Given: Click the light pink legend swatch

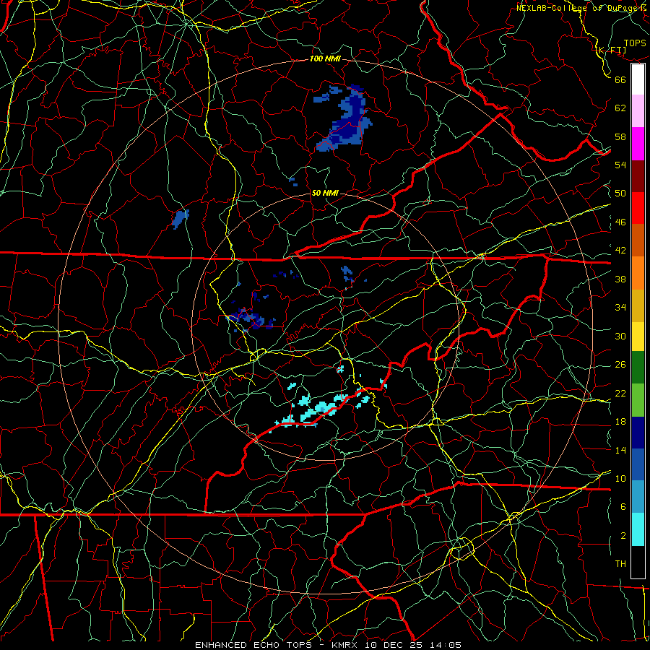Looking at the screenshot, I should click(x=638, y=111).
